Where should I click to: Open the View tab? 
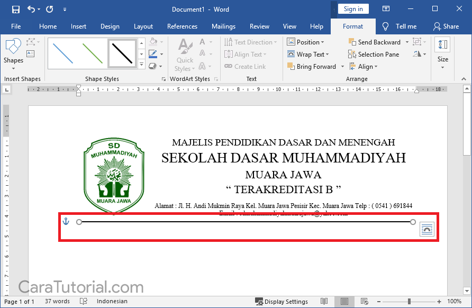click(x=289, y=26)
